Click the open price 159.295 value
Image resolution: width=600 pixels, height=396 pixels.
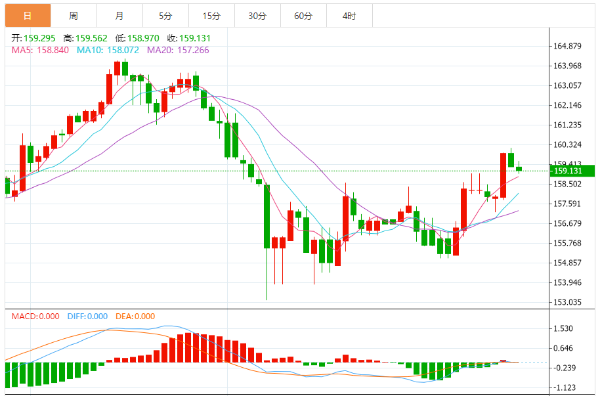39,38
